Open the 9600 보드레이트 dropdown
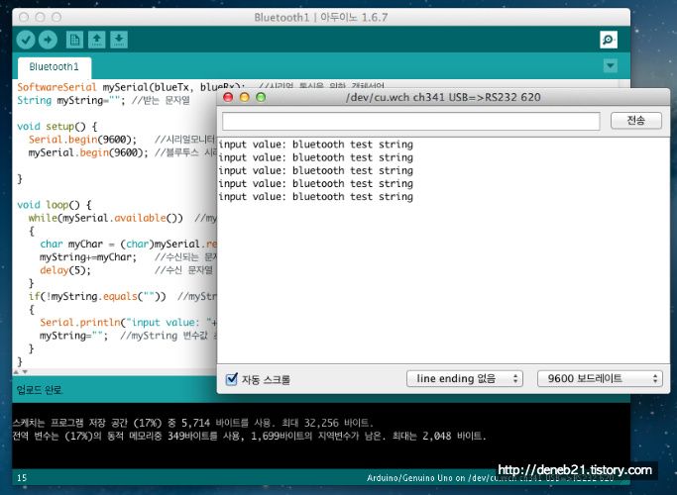 (x=600, y=378)
